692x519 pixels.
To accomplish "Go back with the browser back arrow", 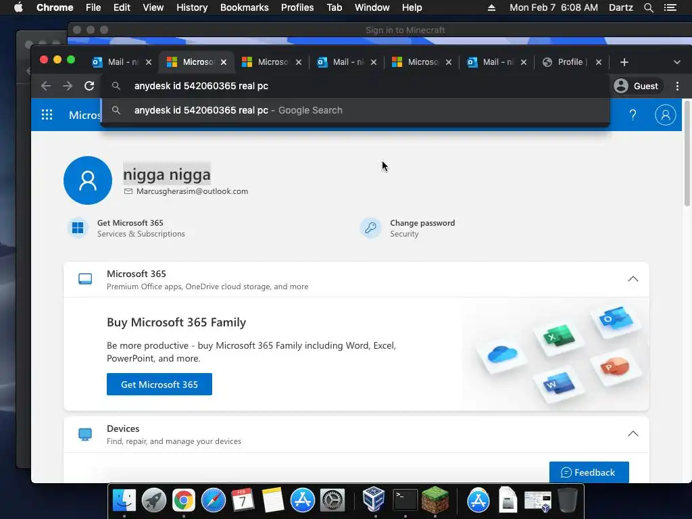I will [x=46, y=86].
